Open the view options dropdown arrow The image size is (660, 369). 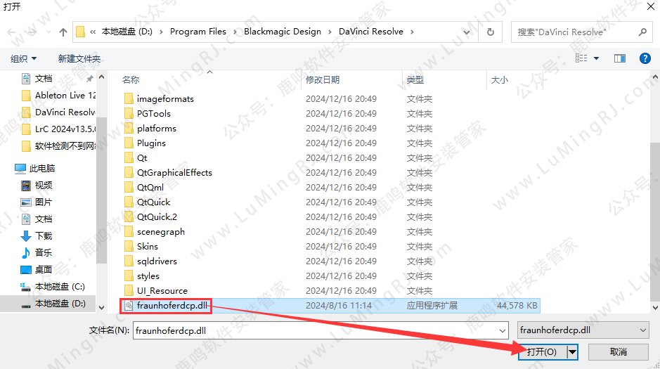pos(597,58)
